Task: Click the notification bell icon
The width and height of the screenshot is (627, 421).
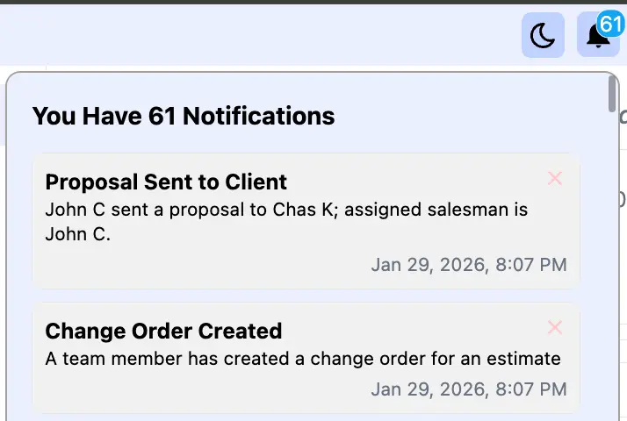Action: coord(597,38)
